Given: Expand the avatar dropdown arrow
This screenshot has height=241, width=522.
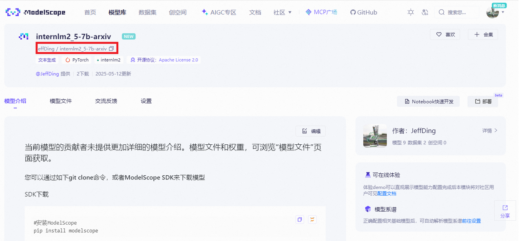Looking at the screenshot, I should click(x=503, y=12).
